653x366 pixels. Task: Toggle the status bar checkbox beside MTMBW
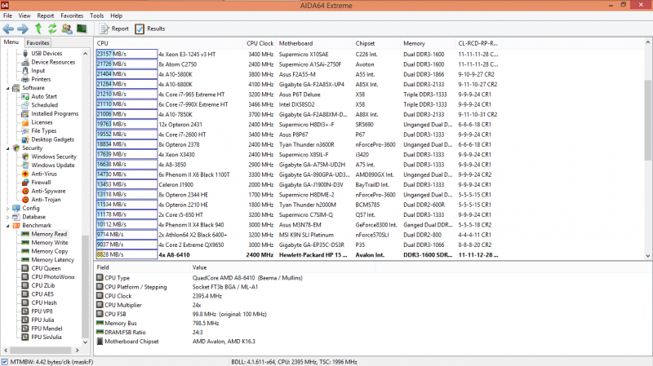(5, 362)
